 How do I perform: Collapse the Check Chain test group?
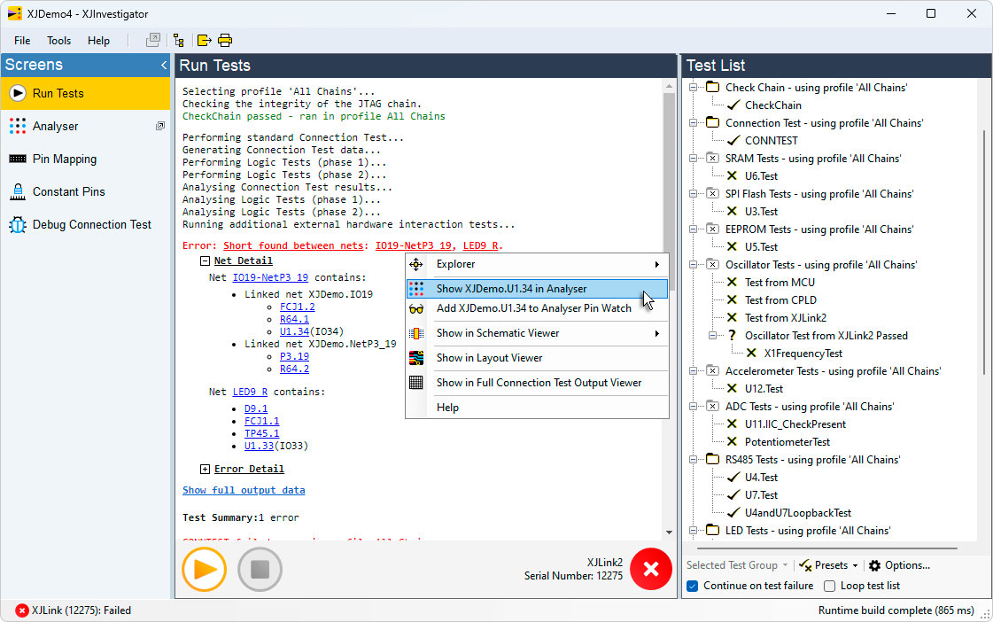693,88
